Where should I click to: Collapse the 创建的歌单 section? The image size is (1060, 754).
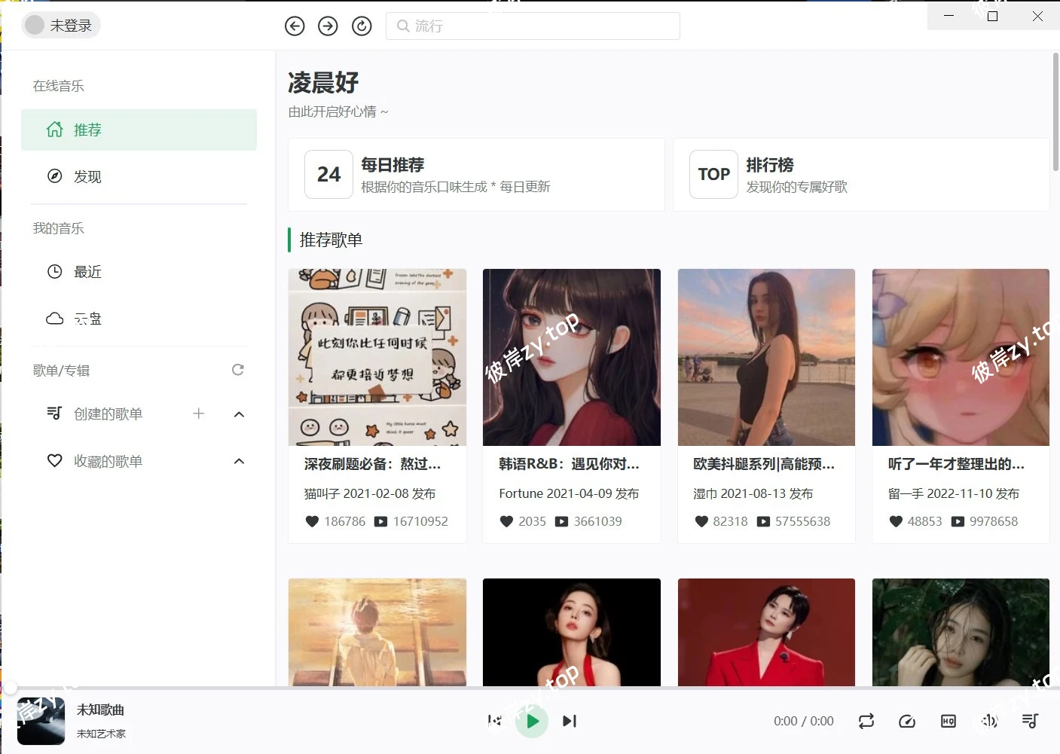(239, 414)
